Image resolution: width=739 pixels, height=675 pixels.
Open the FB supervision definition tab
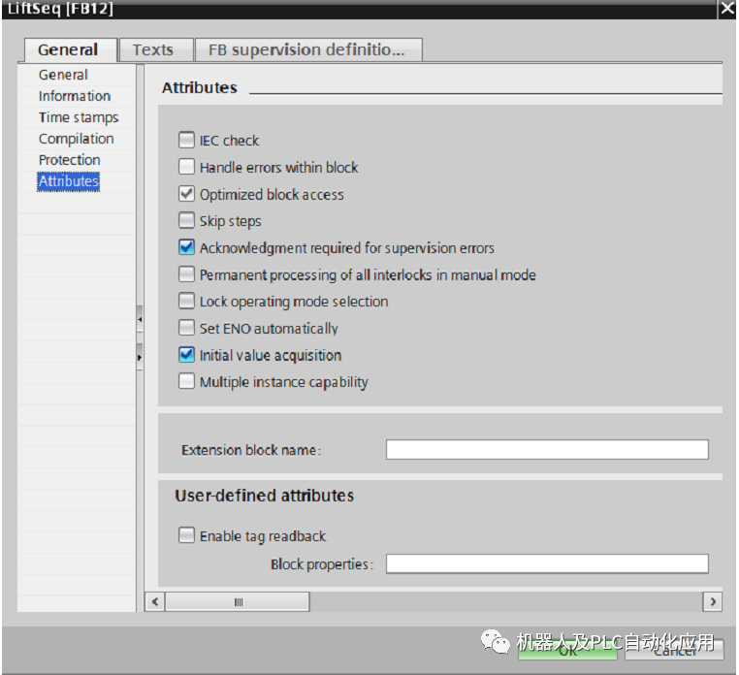pos(308,50)
